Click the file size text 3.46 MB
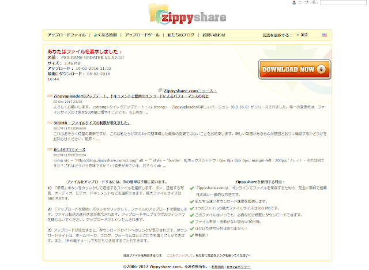Image resolution: width=369 pixels, height=270 pixels. 72,63
